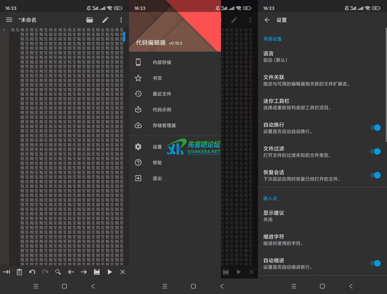The image size is (387, 294).
Task: Open a file via the folder icon
Action: [x=89, y=20]
